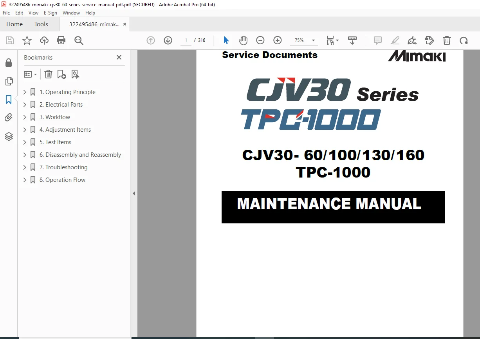Expand the 3. Workflow bookmark
Image resolution: width=480 pixels, height=339 pixels.
pos(25,117)
